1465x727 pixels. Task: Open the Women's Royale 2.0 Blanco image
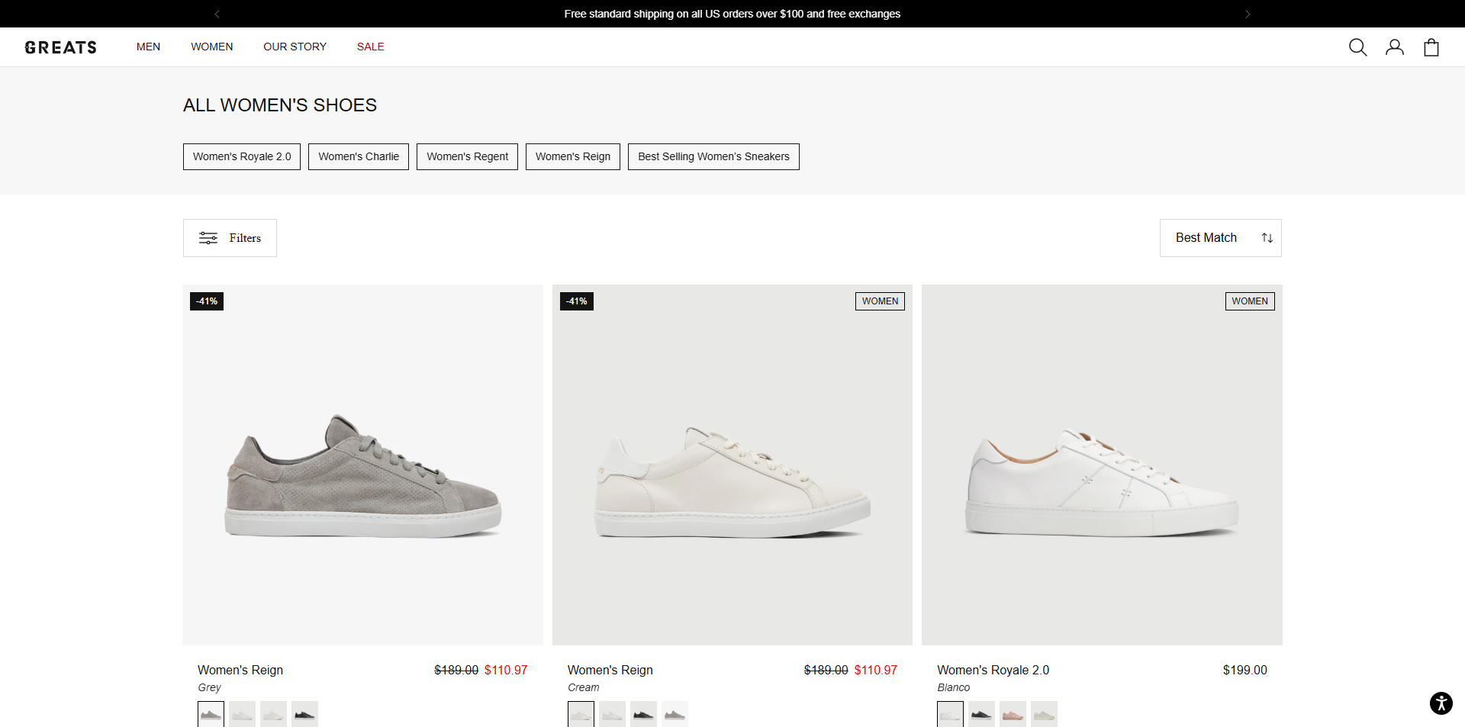1102,465
